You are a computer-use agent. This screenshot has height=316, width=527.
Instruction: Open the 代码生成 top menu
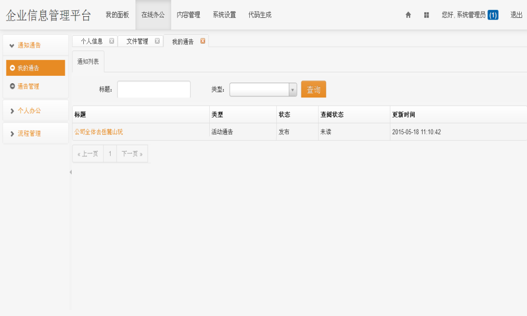tap(260, 15)
